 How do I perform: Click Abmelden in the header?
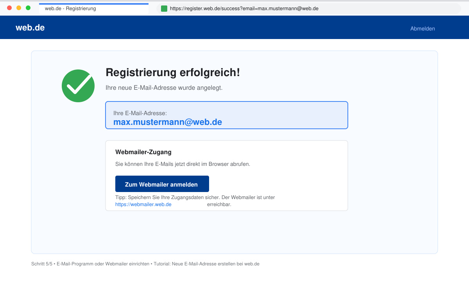pos(422,28)
